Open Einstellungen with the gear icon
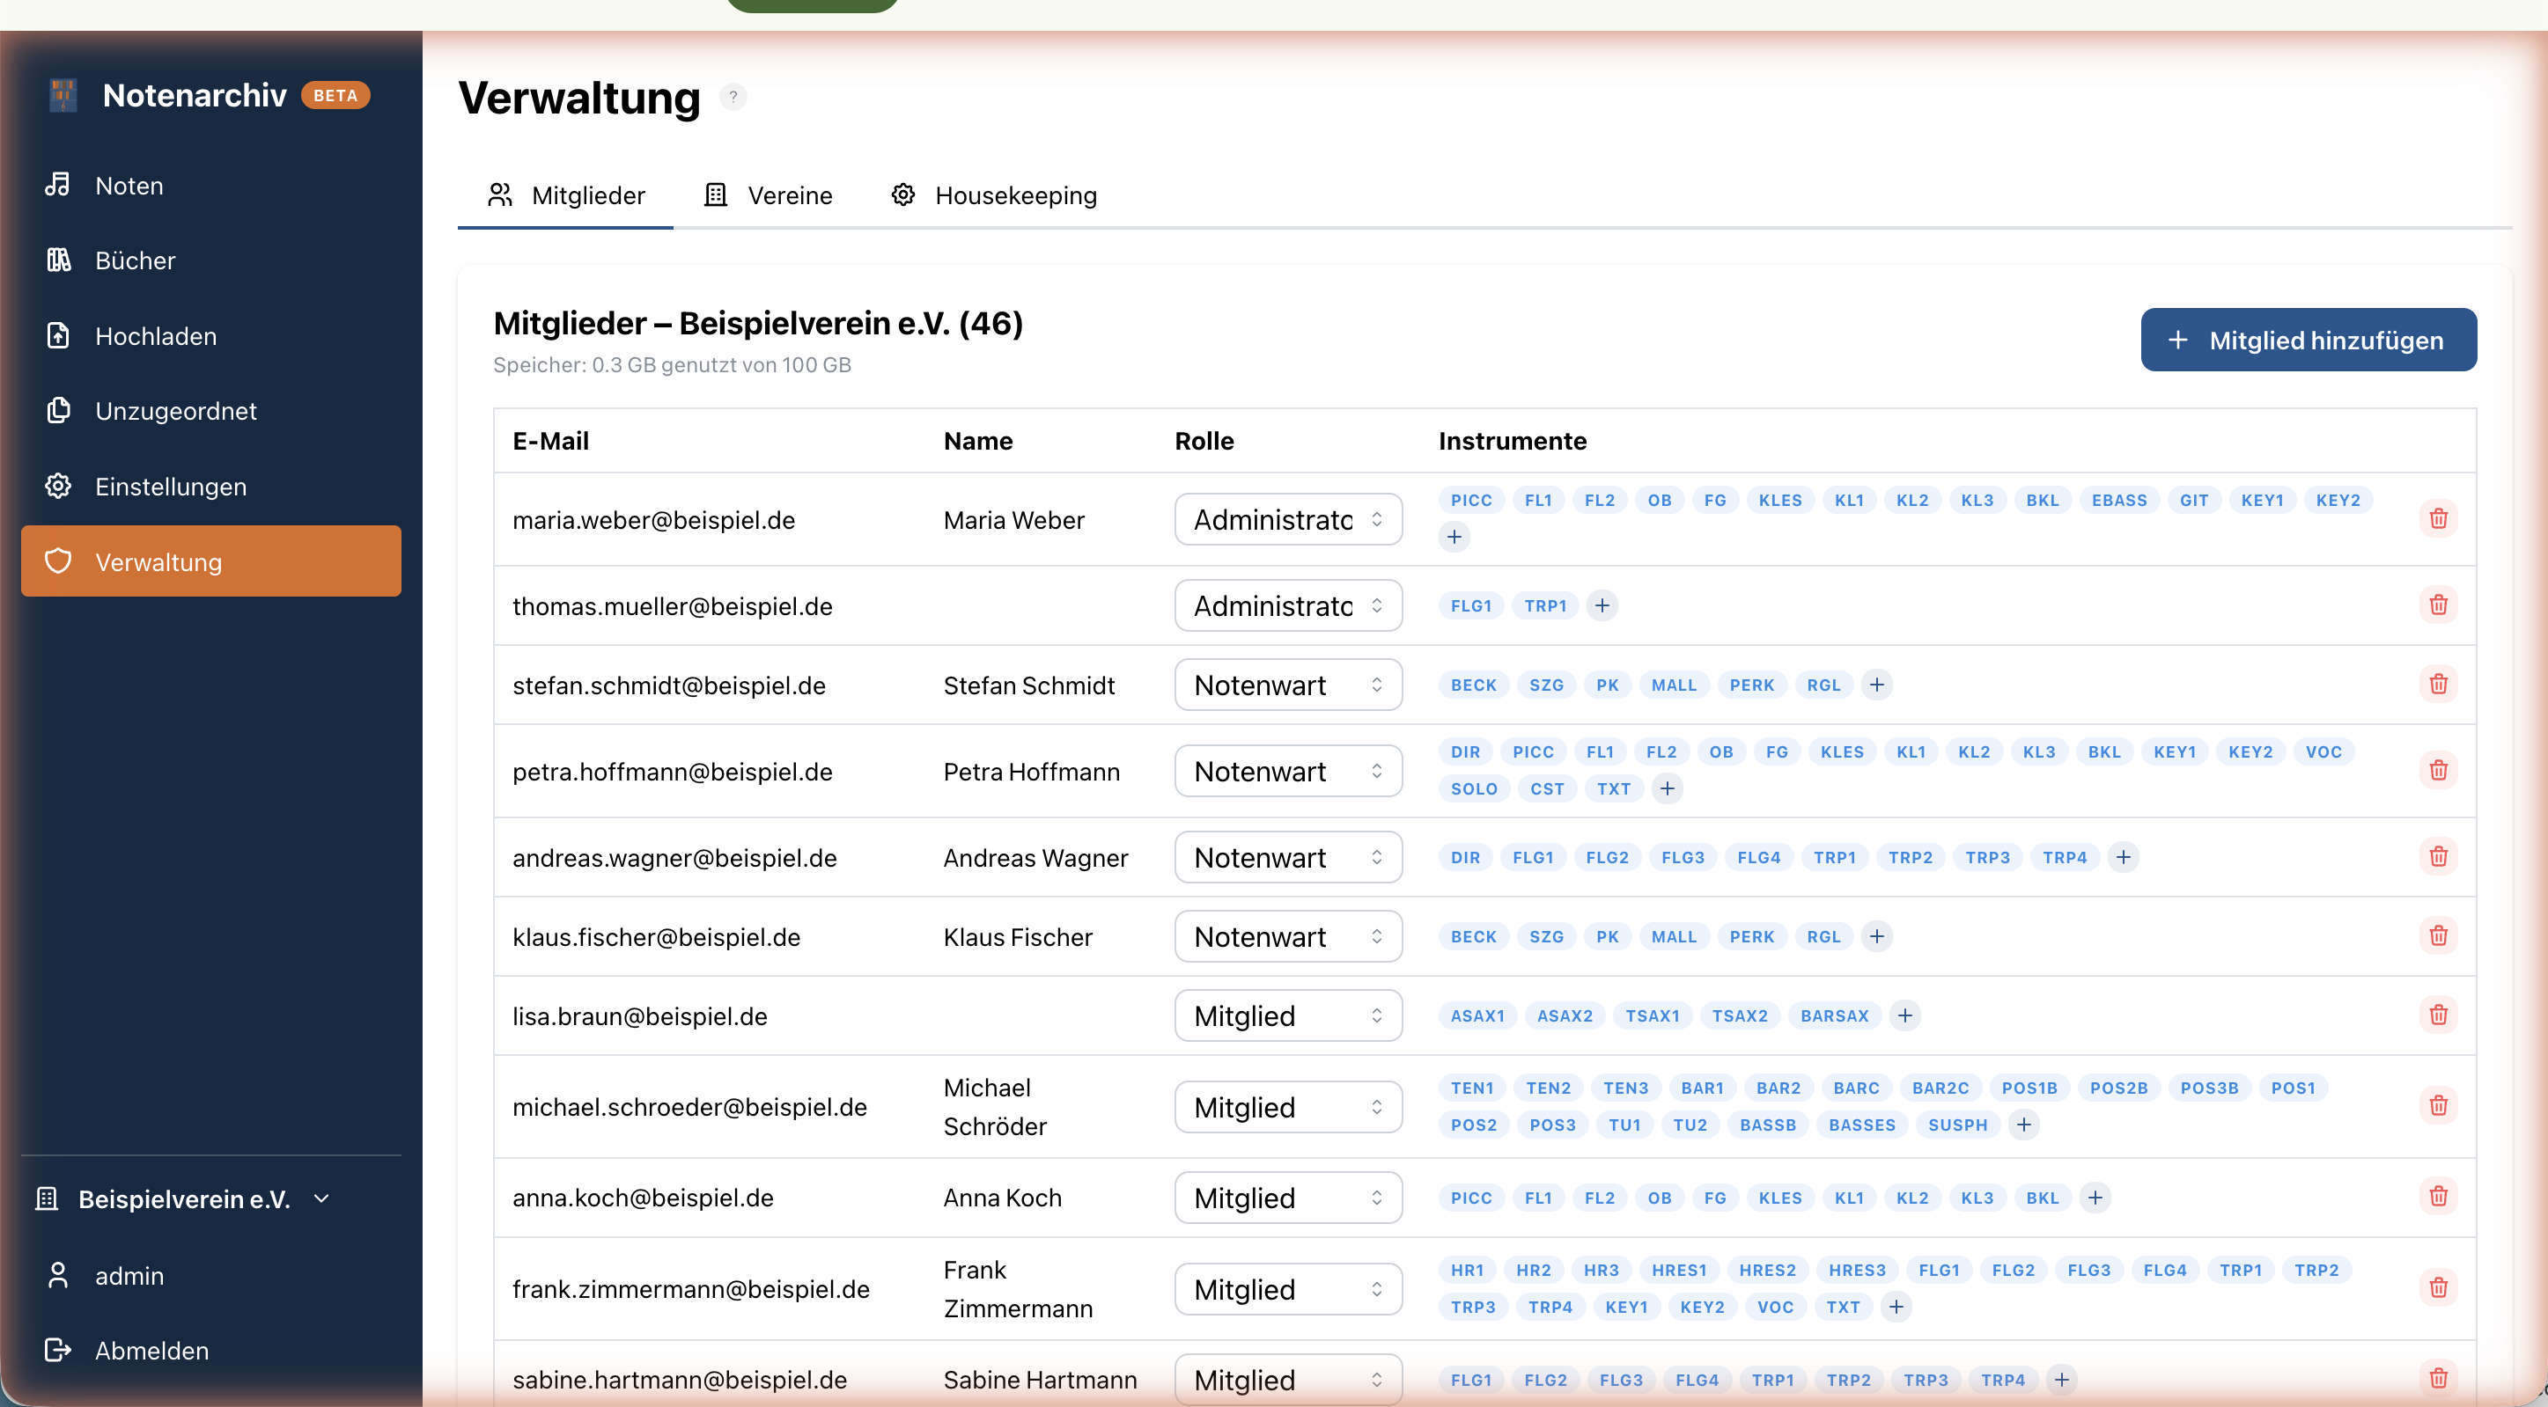 pos(59,486)
